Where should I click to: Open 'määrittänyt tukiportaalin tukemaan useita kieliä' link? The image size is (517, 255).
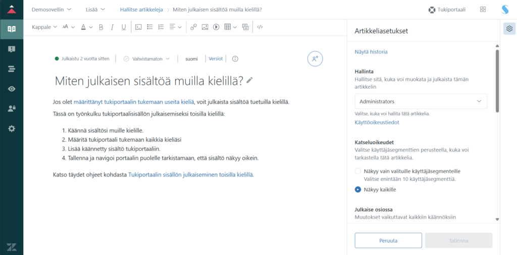[134, 102]
